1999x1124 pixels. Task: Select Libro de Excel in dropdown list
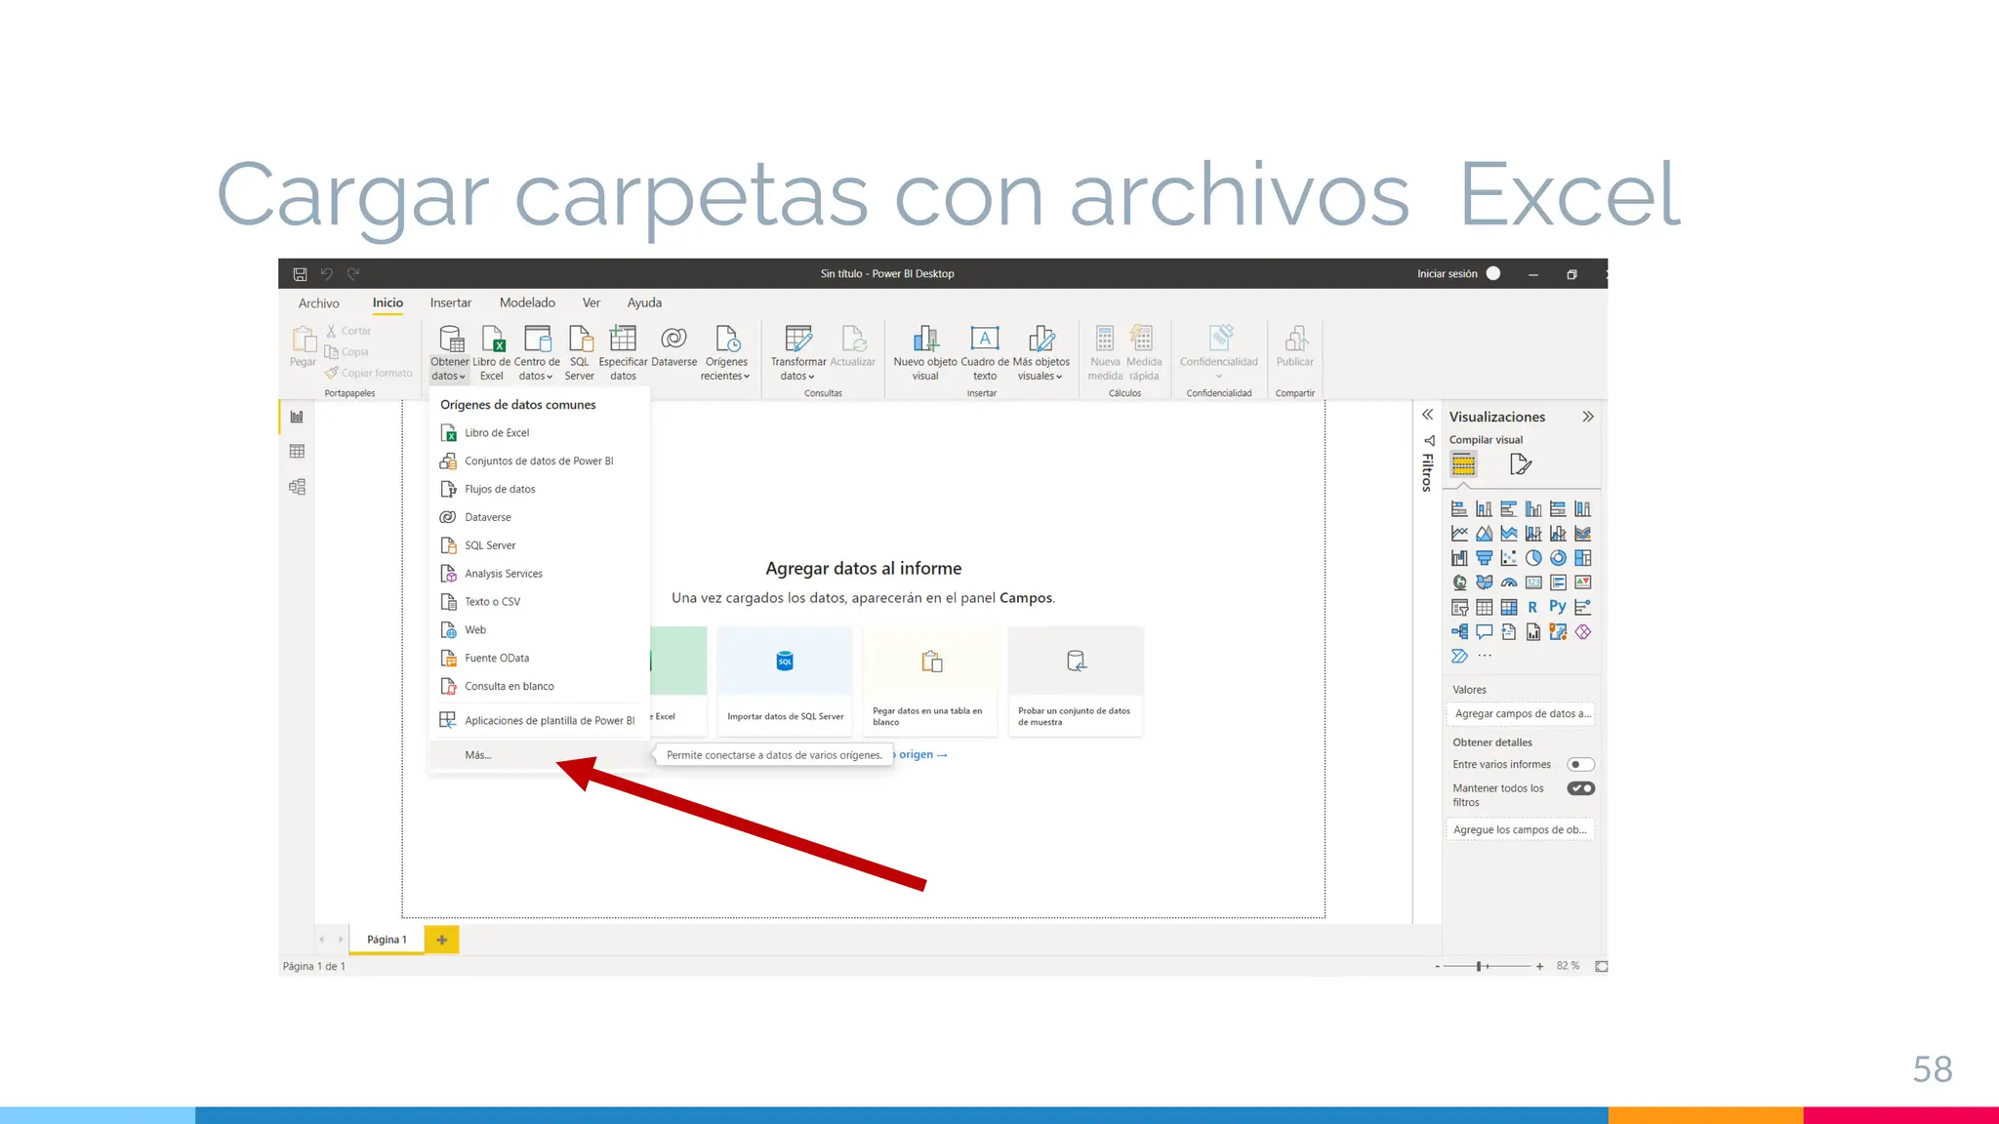point(539,433)
